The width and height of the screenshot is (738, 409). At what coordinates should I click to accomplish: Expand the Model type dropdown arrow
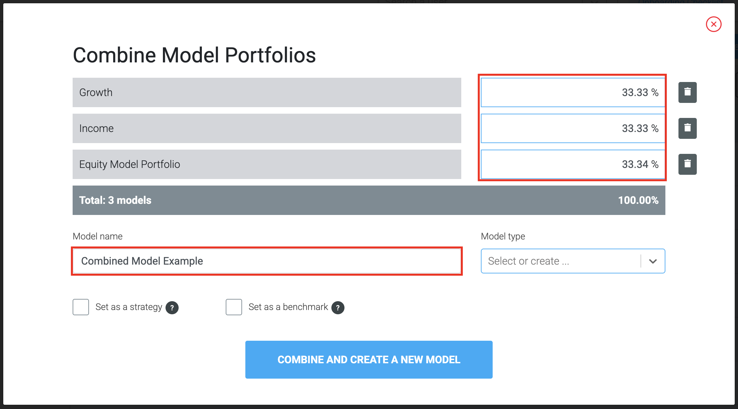(653, 261)
